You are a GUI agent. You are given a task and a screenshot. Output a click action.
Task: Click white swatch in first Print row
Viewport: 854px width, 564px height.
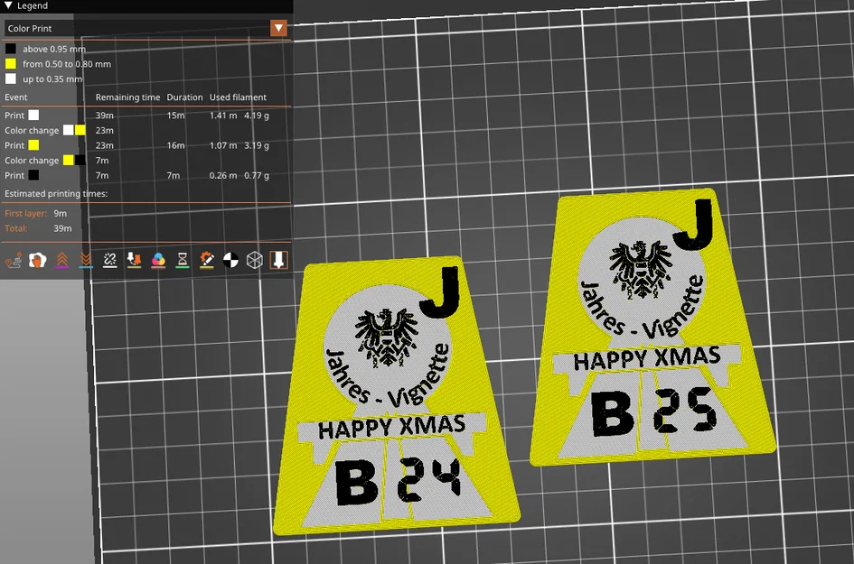(33, 116)
